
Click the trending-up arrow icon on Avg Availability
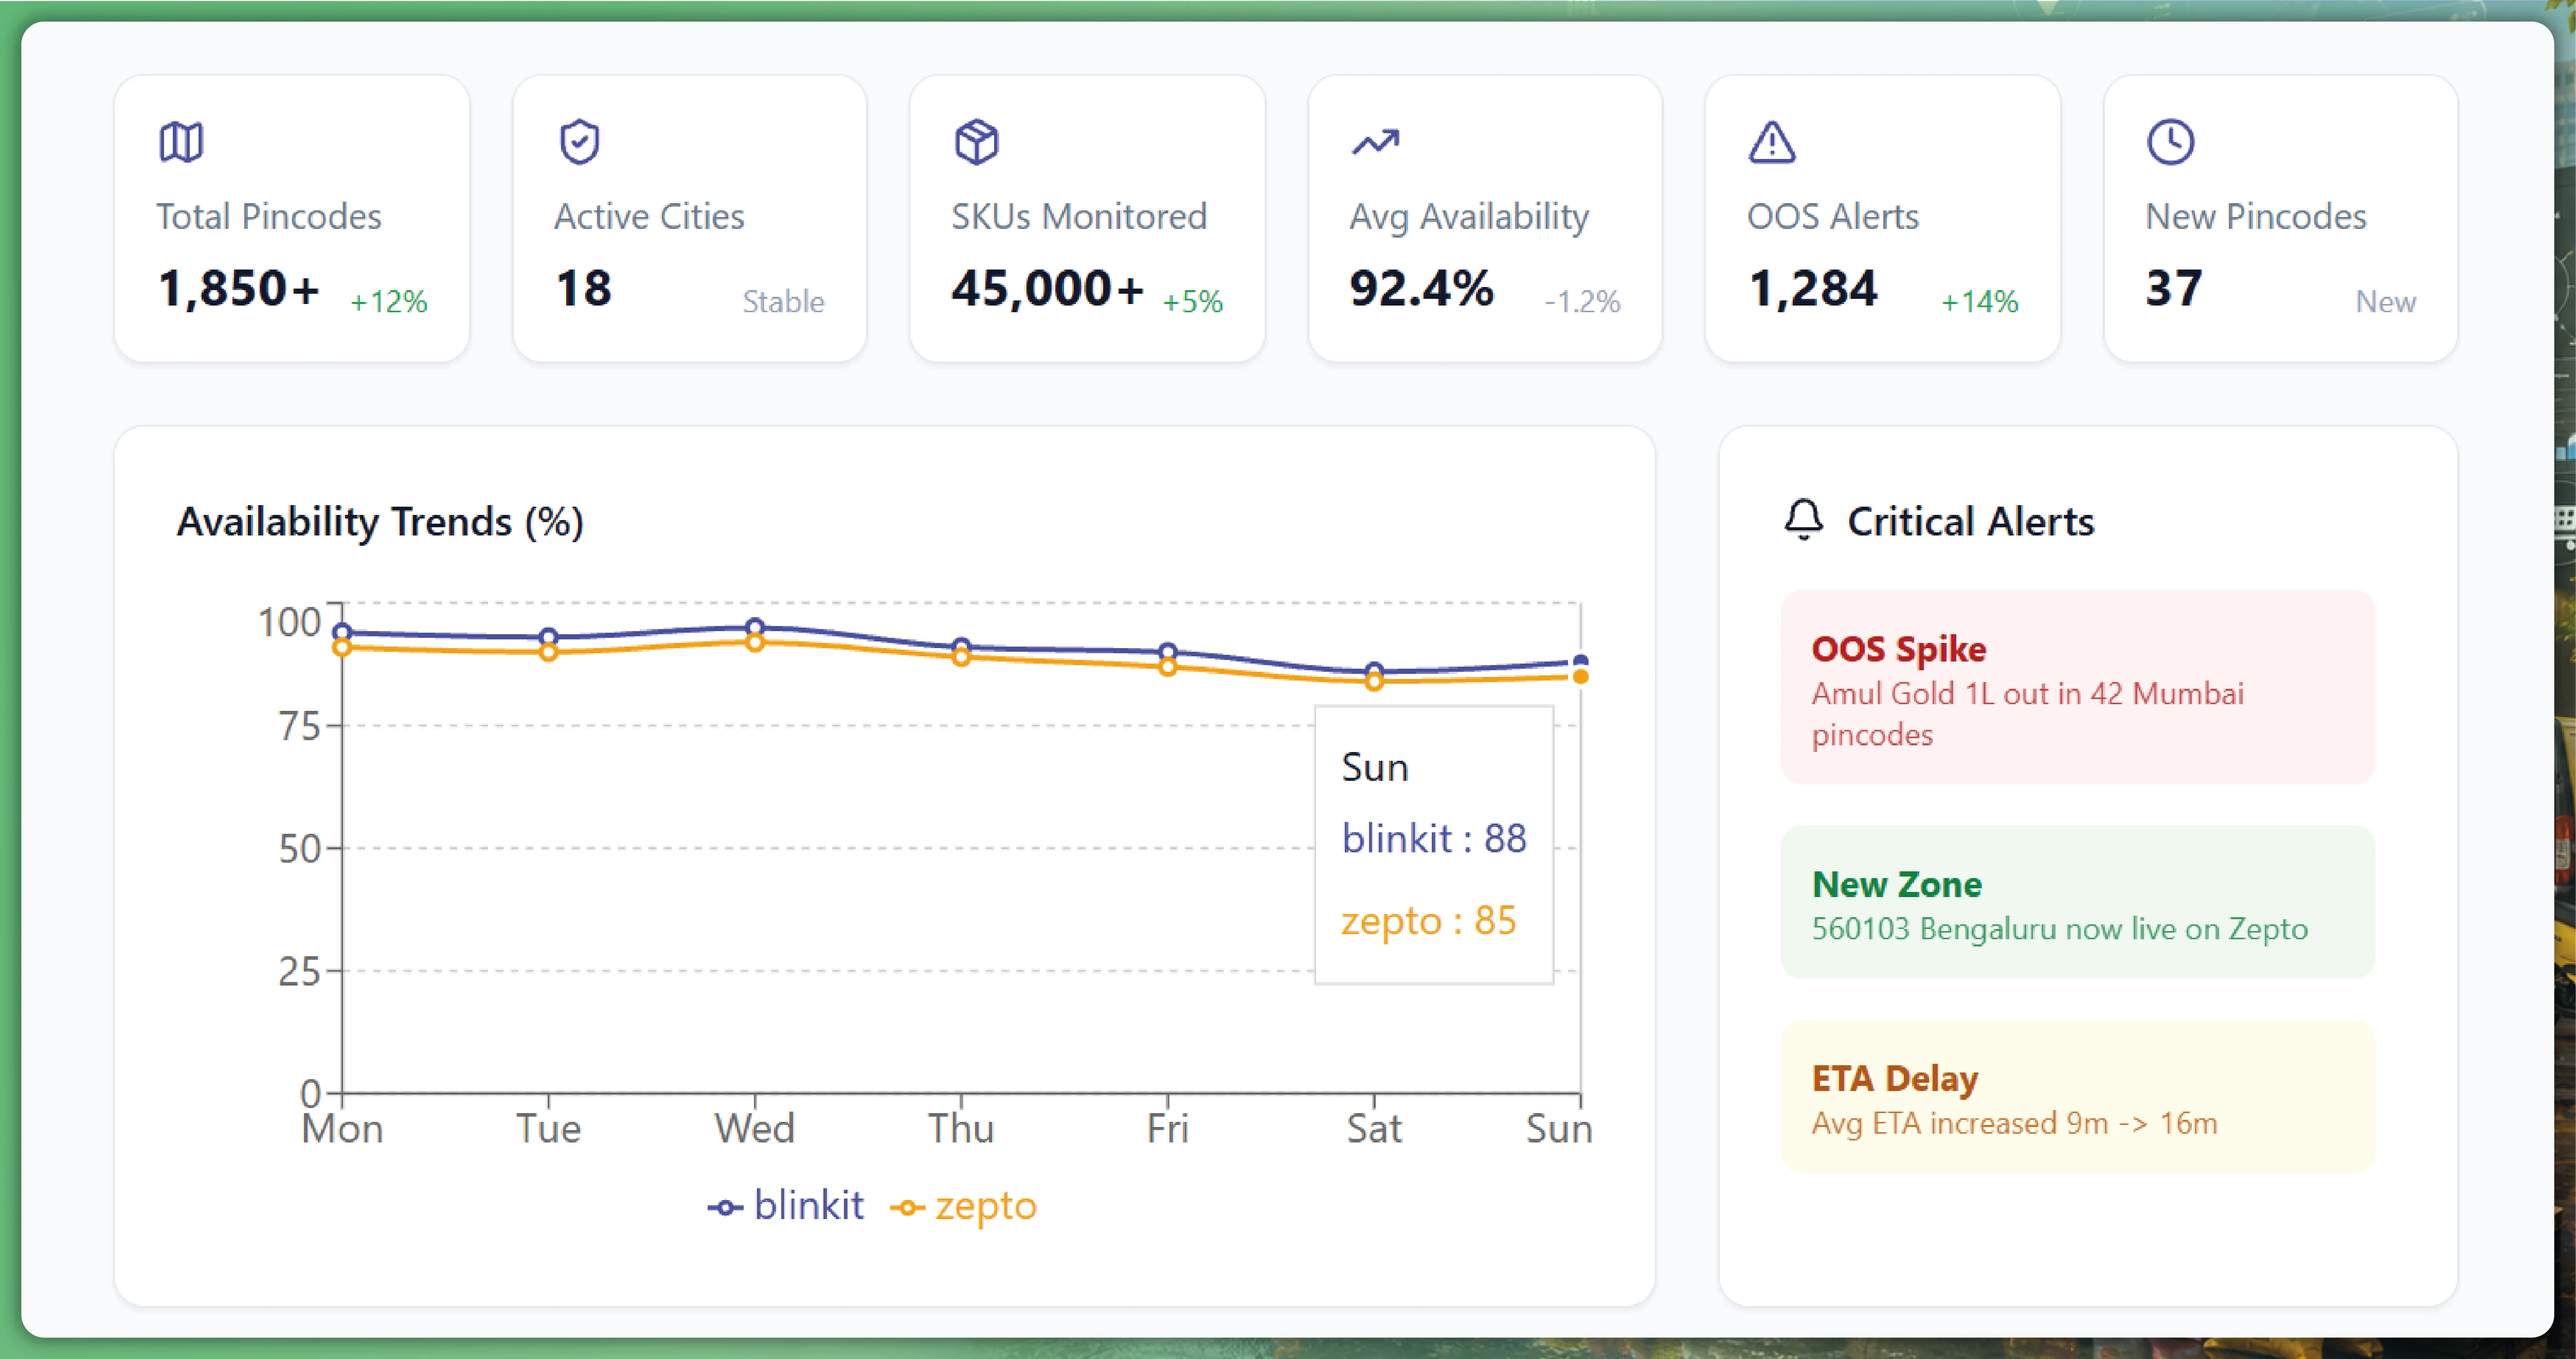pyautogui.click(x=1375, y=142)
